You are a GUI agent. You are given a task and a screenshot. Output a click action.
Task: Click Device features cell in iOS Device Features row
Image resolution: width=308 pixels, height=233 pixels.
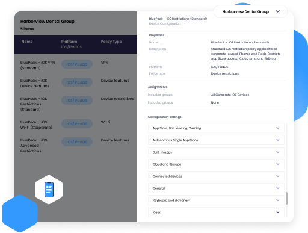(x=115, y=81)
